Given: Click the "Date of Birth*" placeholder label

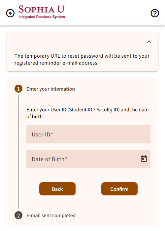Looking at the screenshot, I should tap(49, 159).
